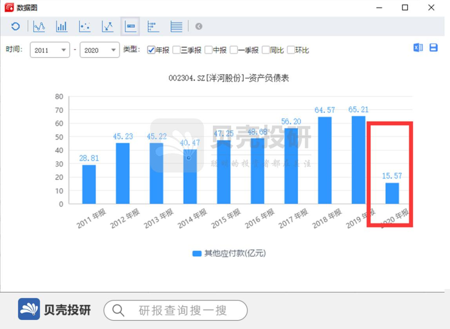Click the 研报查询搜一搜 search field
The height and width of the screenshot is (329, 450).
pyautogui.click(x=175, y=311)
